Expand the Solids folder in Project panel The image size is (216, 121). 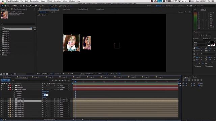tap(1, 55)
